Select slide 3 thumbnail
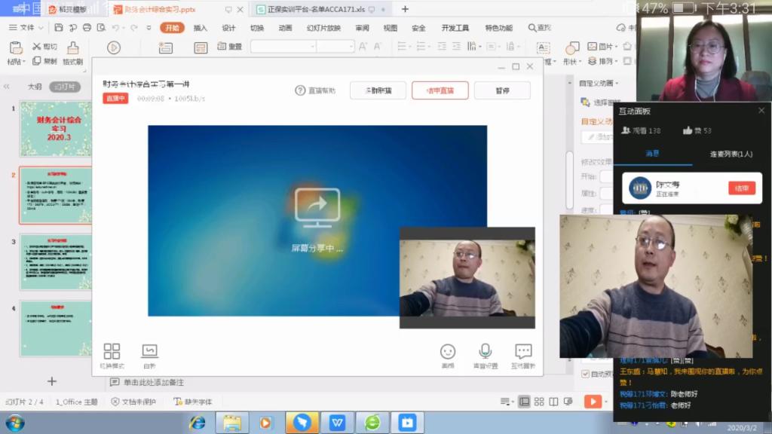This screenshot has width=772, height=434. tap(56, 262)
